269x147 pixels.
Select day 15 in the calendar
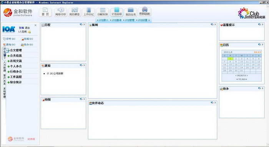pos(230,65)
